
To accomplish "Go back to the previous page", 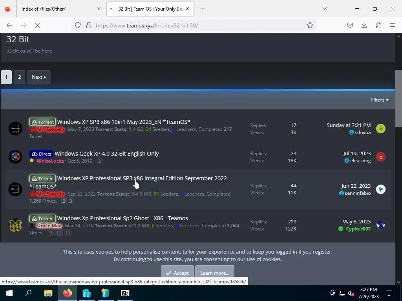I will coord(9,25).
